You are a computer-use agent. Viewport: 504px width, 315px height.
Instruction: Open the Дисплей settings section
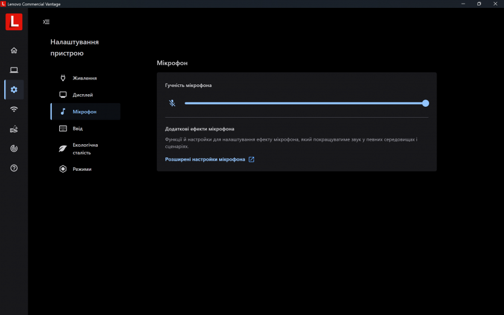[x=83, y=95]
